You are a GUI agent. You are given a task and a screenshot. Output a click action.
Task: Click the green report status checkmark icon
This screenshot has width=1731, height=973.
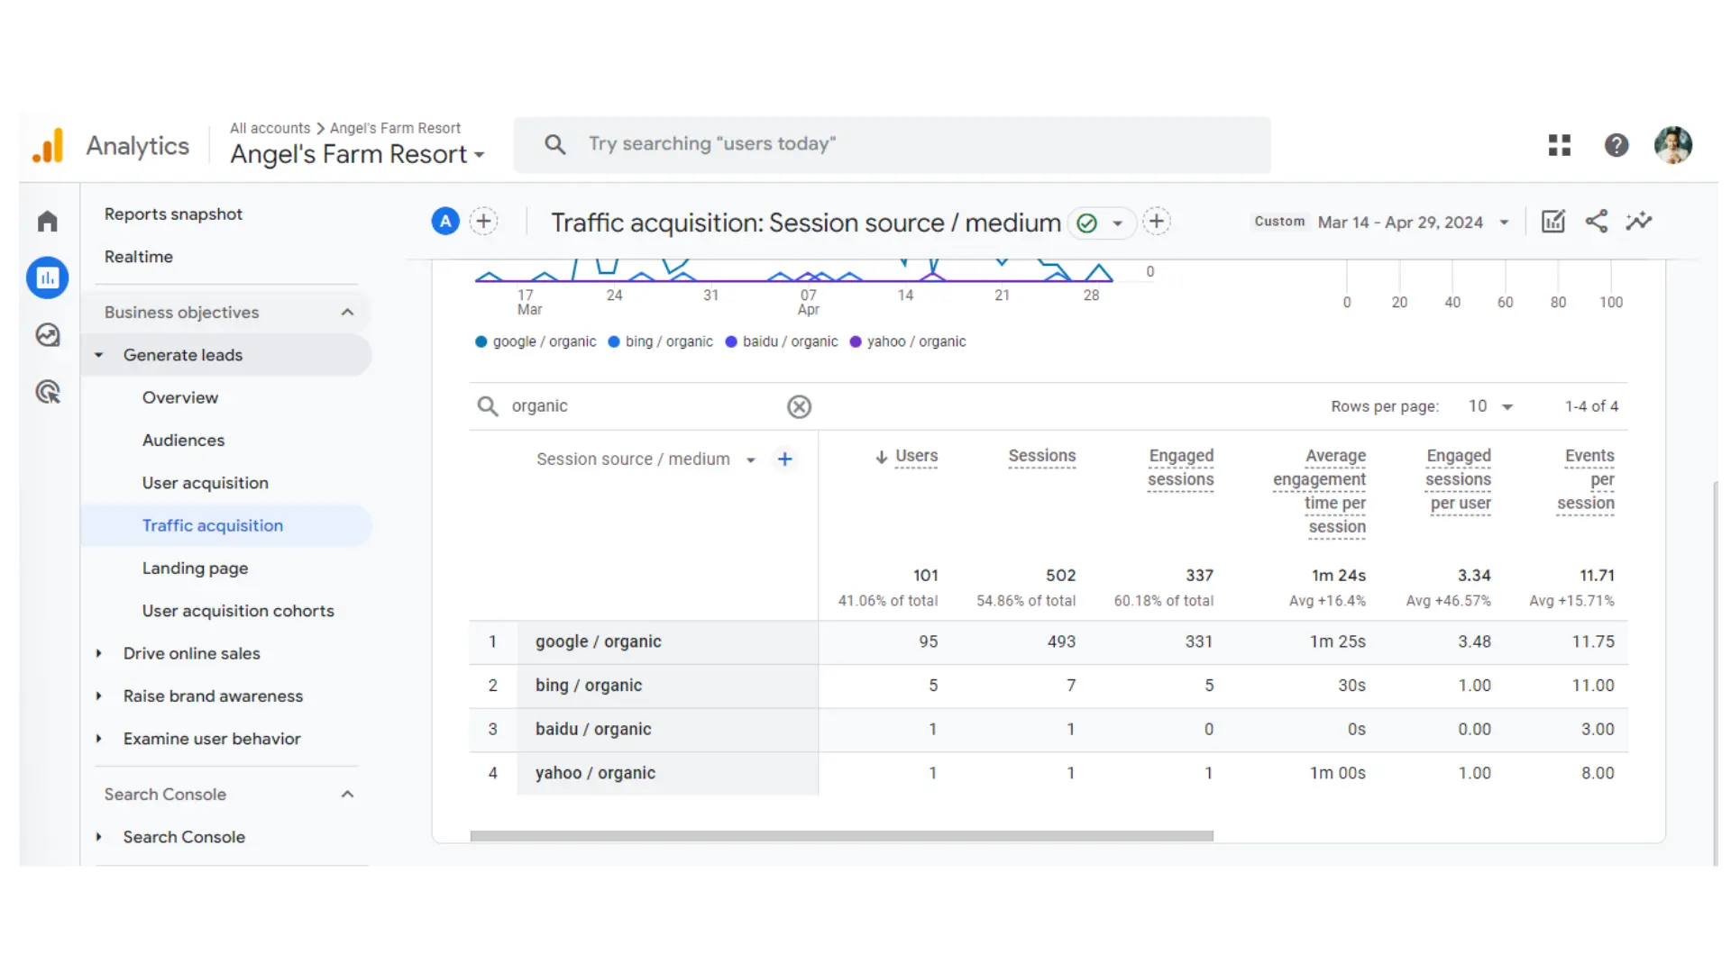tap(1087, 223)
